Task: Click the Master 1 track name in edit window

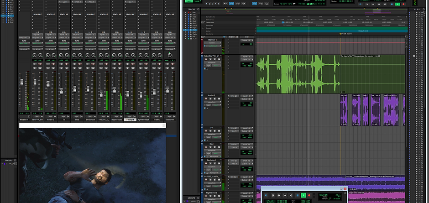Action: [x=213, y=40]
